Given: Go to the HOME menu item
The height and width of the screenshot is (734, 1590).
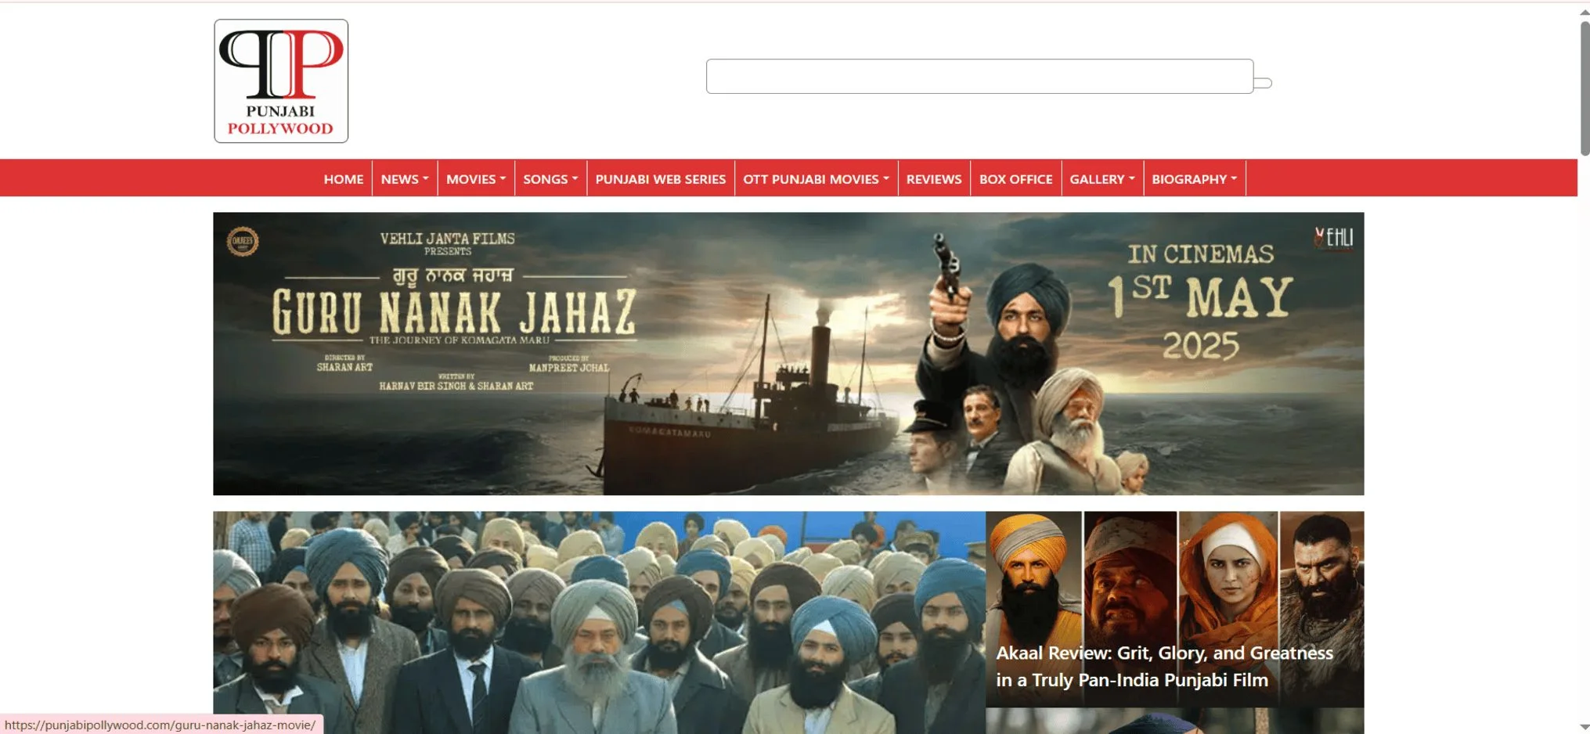Looking at the screenshot, I should click(344, 178).
